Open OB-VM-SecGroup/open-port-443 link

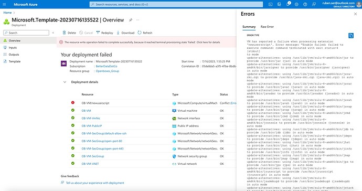tap(102, 148)
